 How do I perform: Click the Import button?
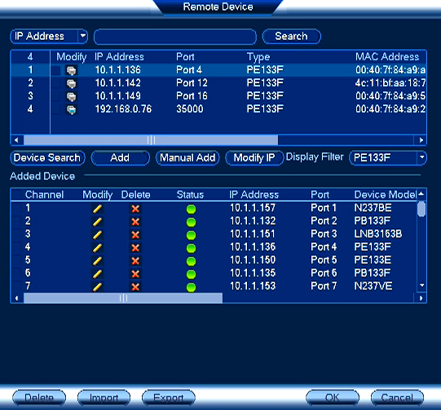[x=104, y=398]
